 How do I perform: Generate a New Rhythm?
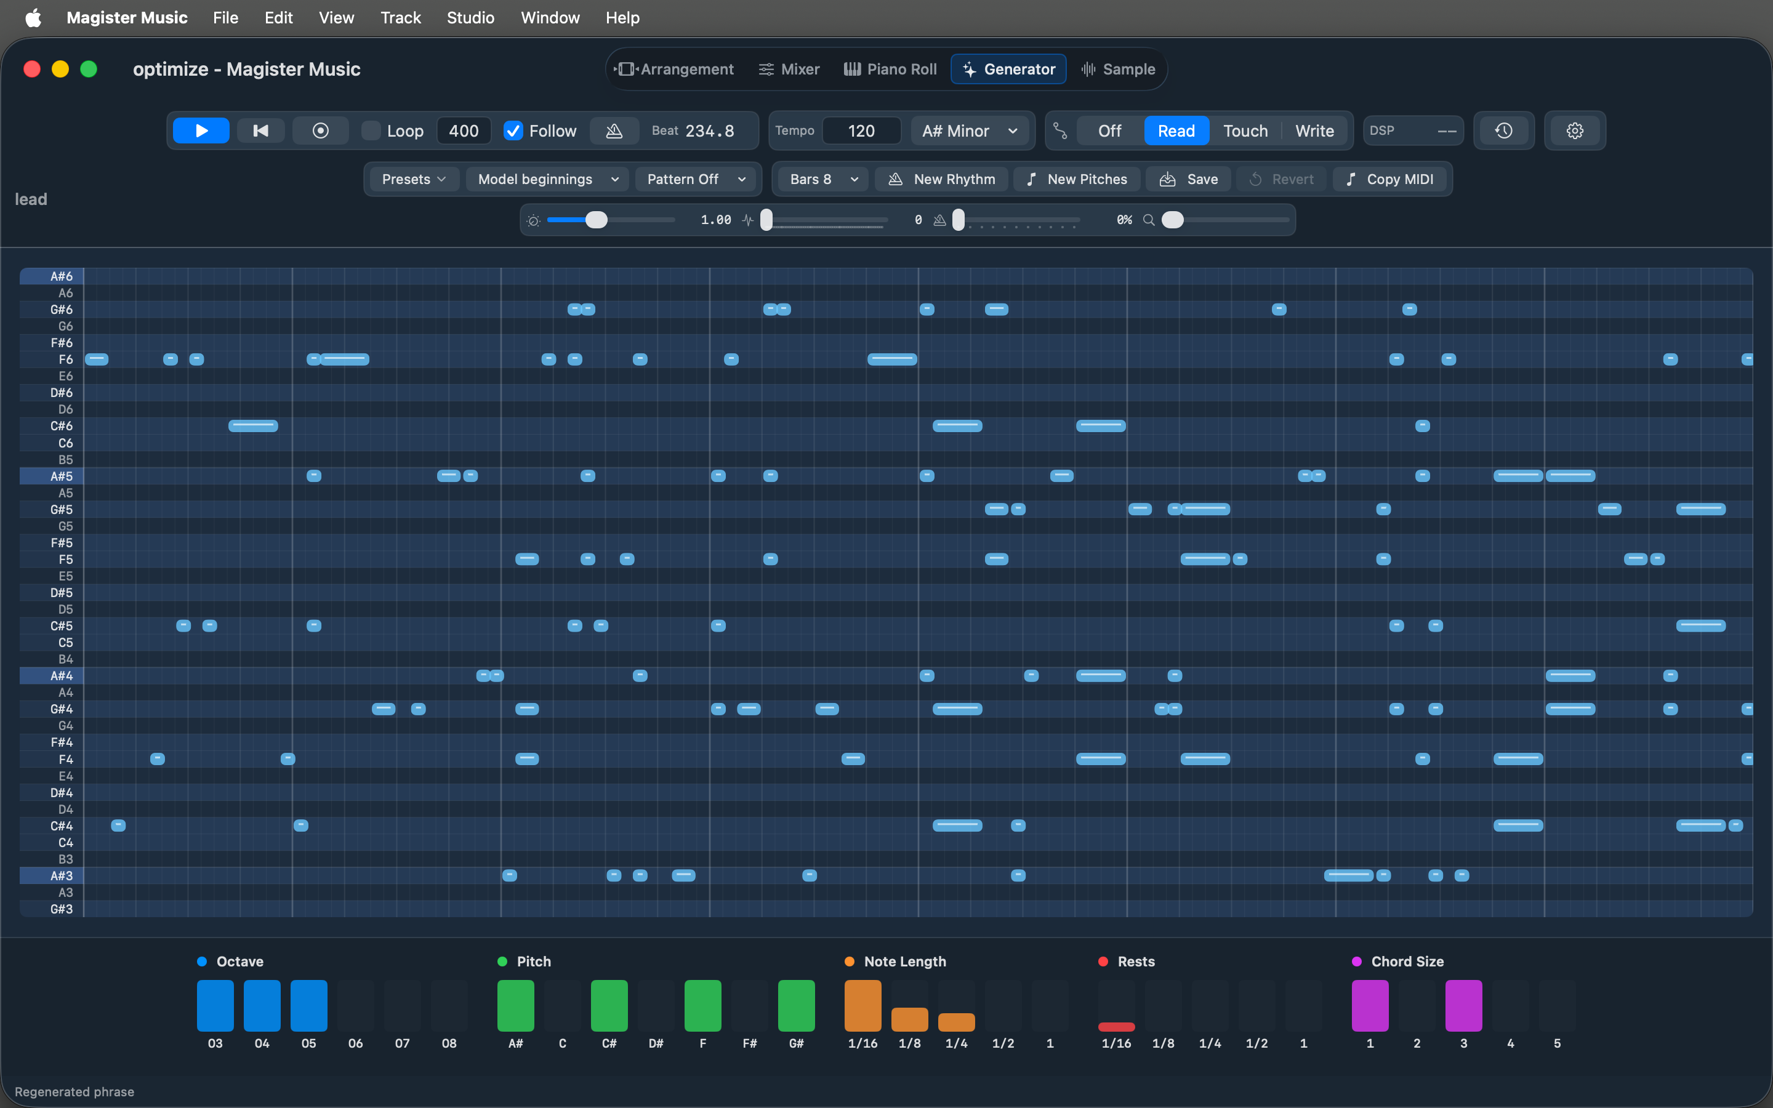coord(941,179)
